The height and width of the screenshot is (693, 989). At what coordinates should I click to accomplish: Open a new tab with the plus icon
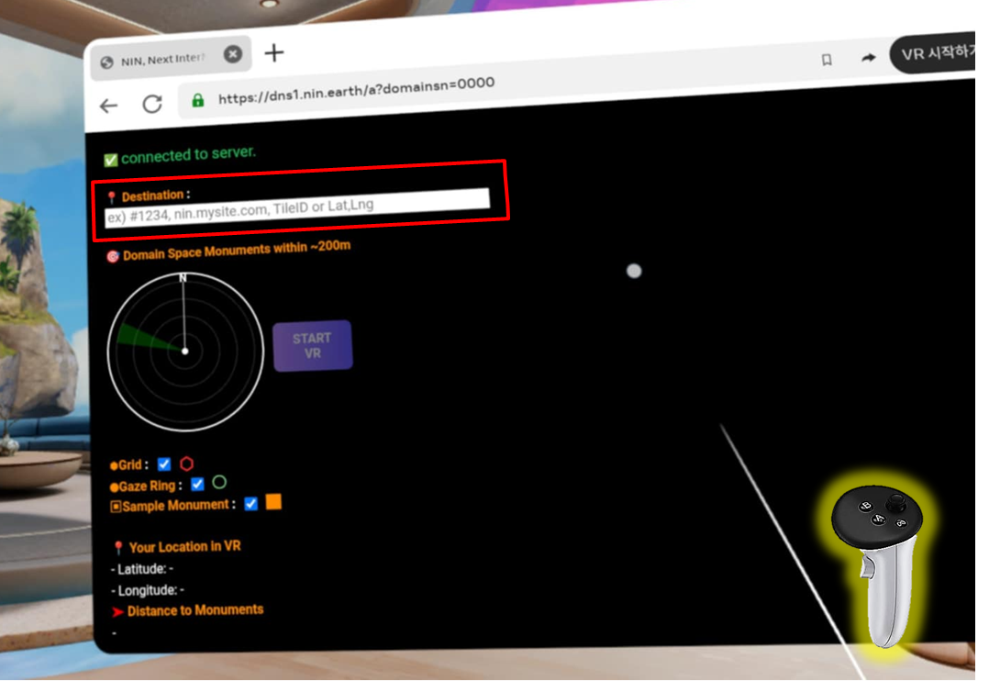273,52
